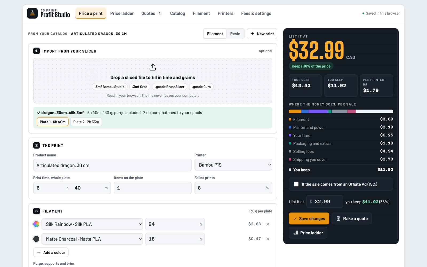Click the Profit Studio logo icon
Viewport: 427px width, 267px height.
coord(32,13)
